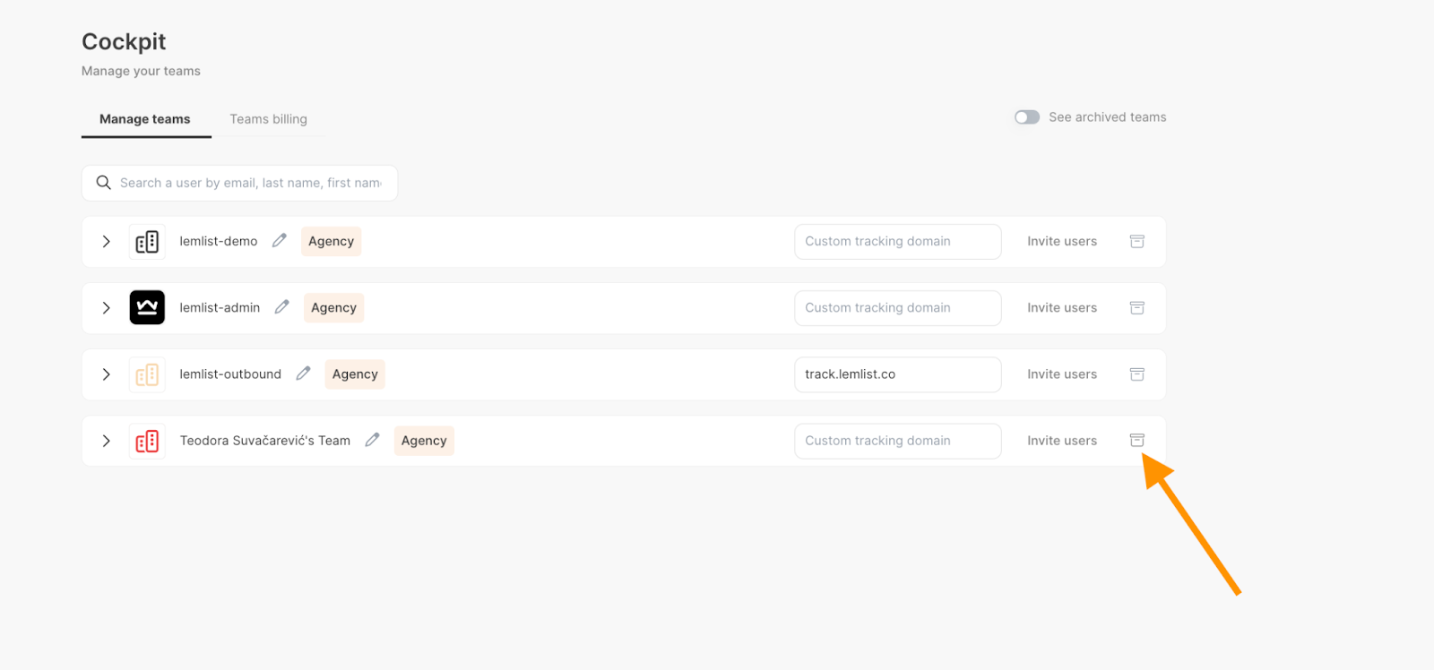Image resolution: width=1434 pixels, height=670 pixels.
Task: Click the user search field
Action: click(x=250, y=183)
